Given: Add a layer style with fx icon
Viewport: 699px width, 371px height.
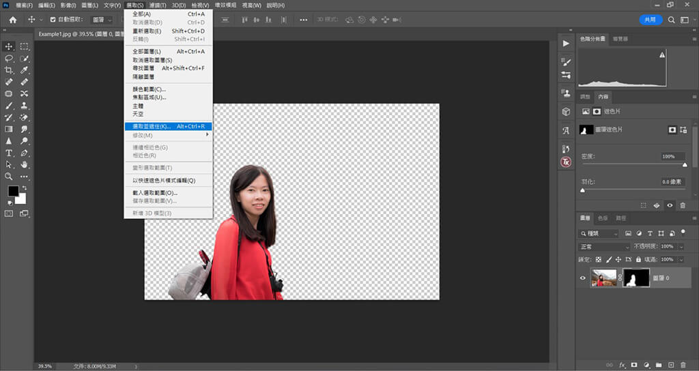Looking at the screenshot, I should [x=622, y=366].
